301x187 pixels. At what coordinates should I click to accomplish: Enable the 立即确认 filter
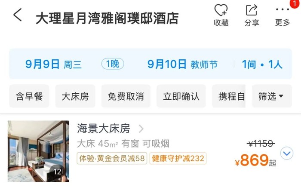click(181, 96)
